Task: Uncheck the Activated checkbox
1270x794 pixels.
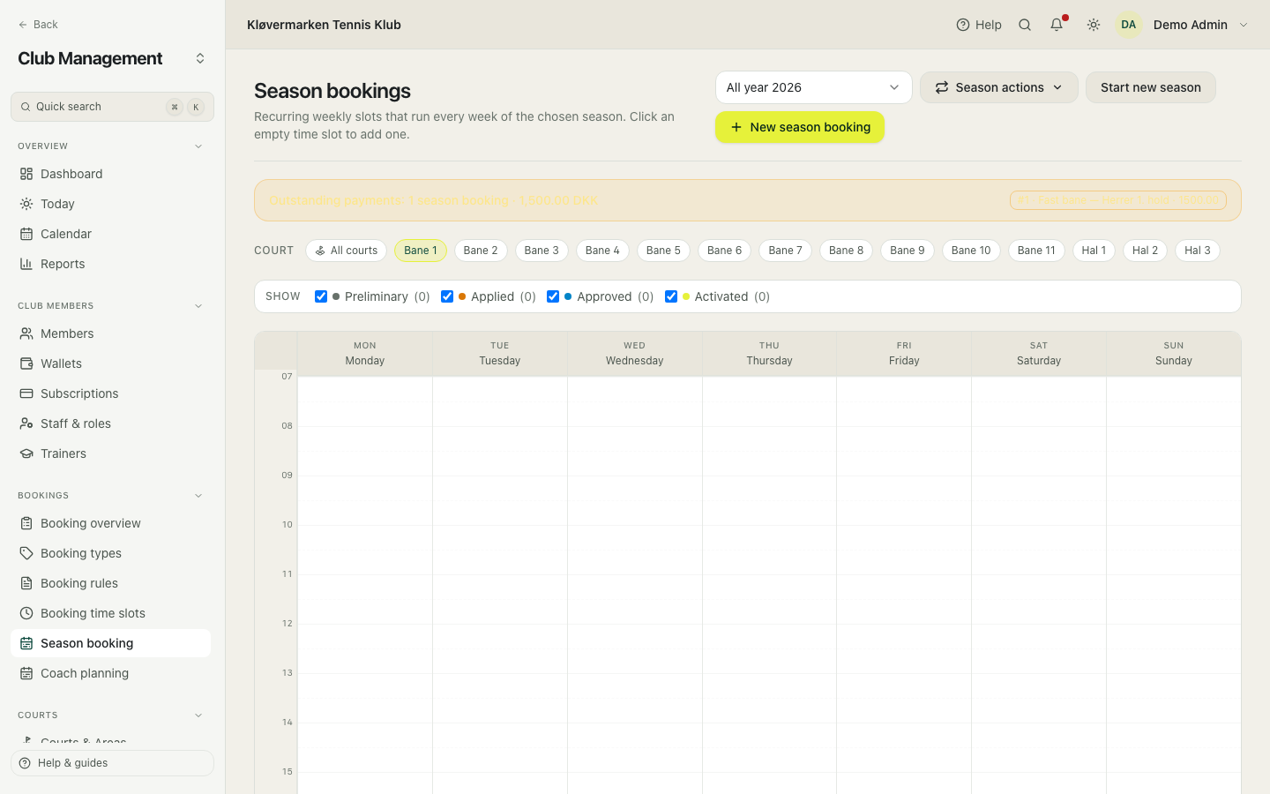Action: [x=671, y=296]
